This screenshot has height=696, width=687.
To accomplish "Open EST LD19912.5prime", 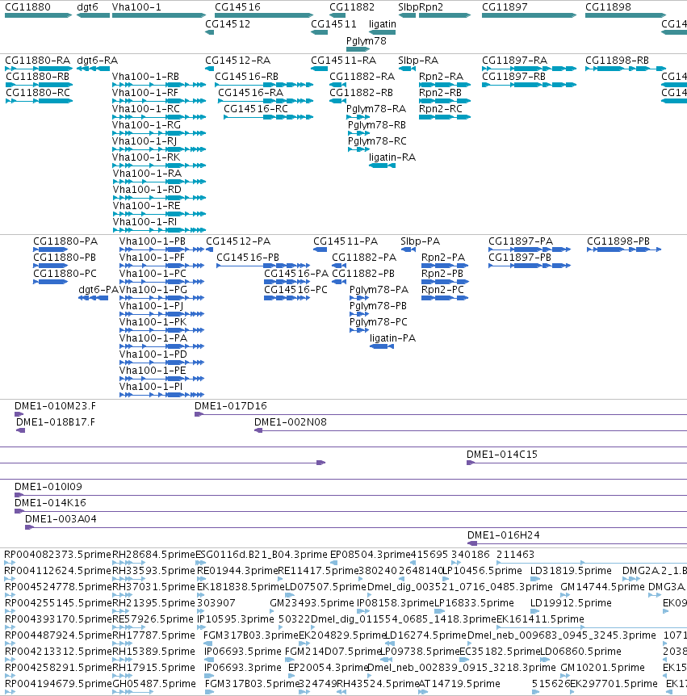I will click(x=571, y=603).
